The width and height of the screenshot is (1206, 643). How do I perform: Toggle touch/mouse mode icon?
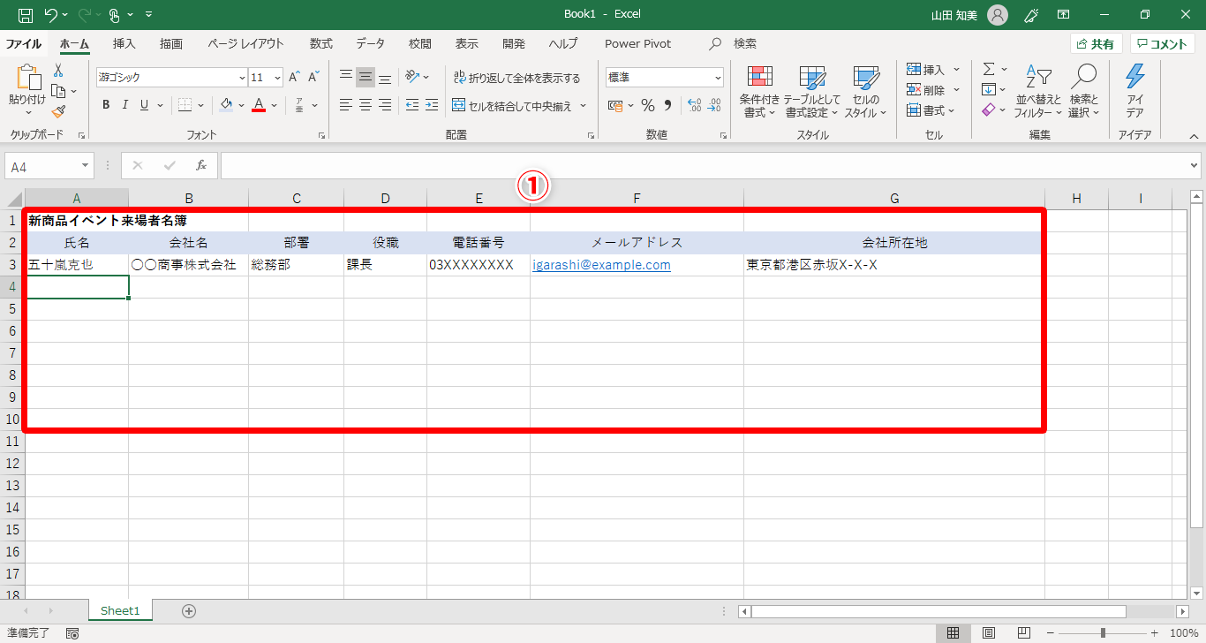point(114,15)
